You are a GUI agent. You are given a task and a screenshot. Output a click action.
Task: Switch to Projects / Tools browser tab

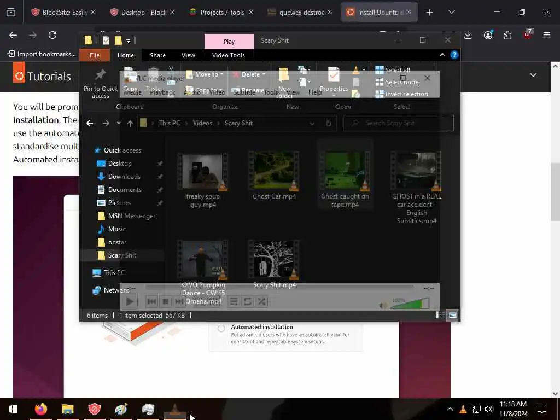coord(222,13)
